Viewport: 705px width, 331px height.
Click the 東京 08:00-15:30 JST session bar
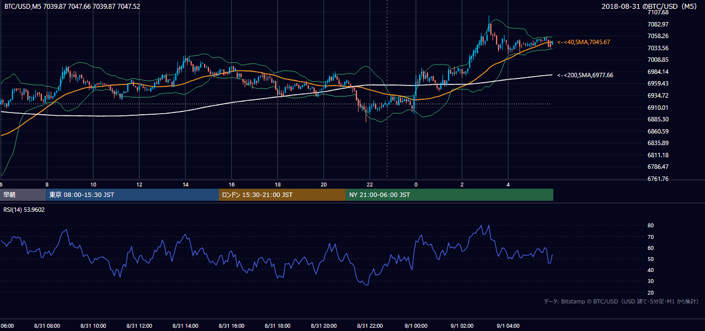click(x=132, y=195)
